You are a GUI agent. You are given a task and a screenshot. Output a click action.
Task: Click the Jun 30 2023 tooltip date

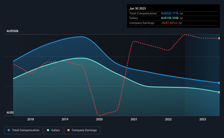pos(138,8)
